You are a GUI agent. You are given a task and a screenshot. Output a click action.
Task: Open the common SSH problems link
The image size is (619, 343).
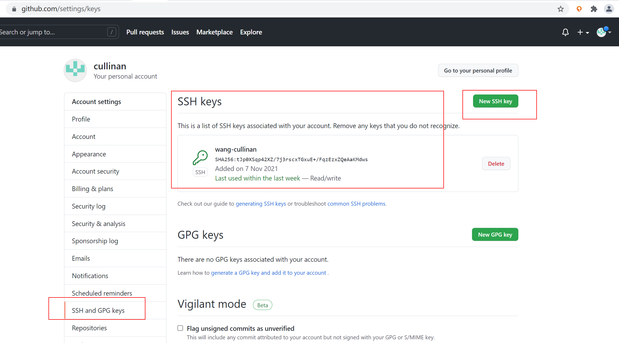click(356, 204)
